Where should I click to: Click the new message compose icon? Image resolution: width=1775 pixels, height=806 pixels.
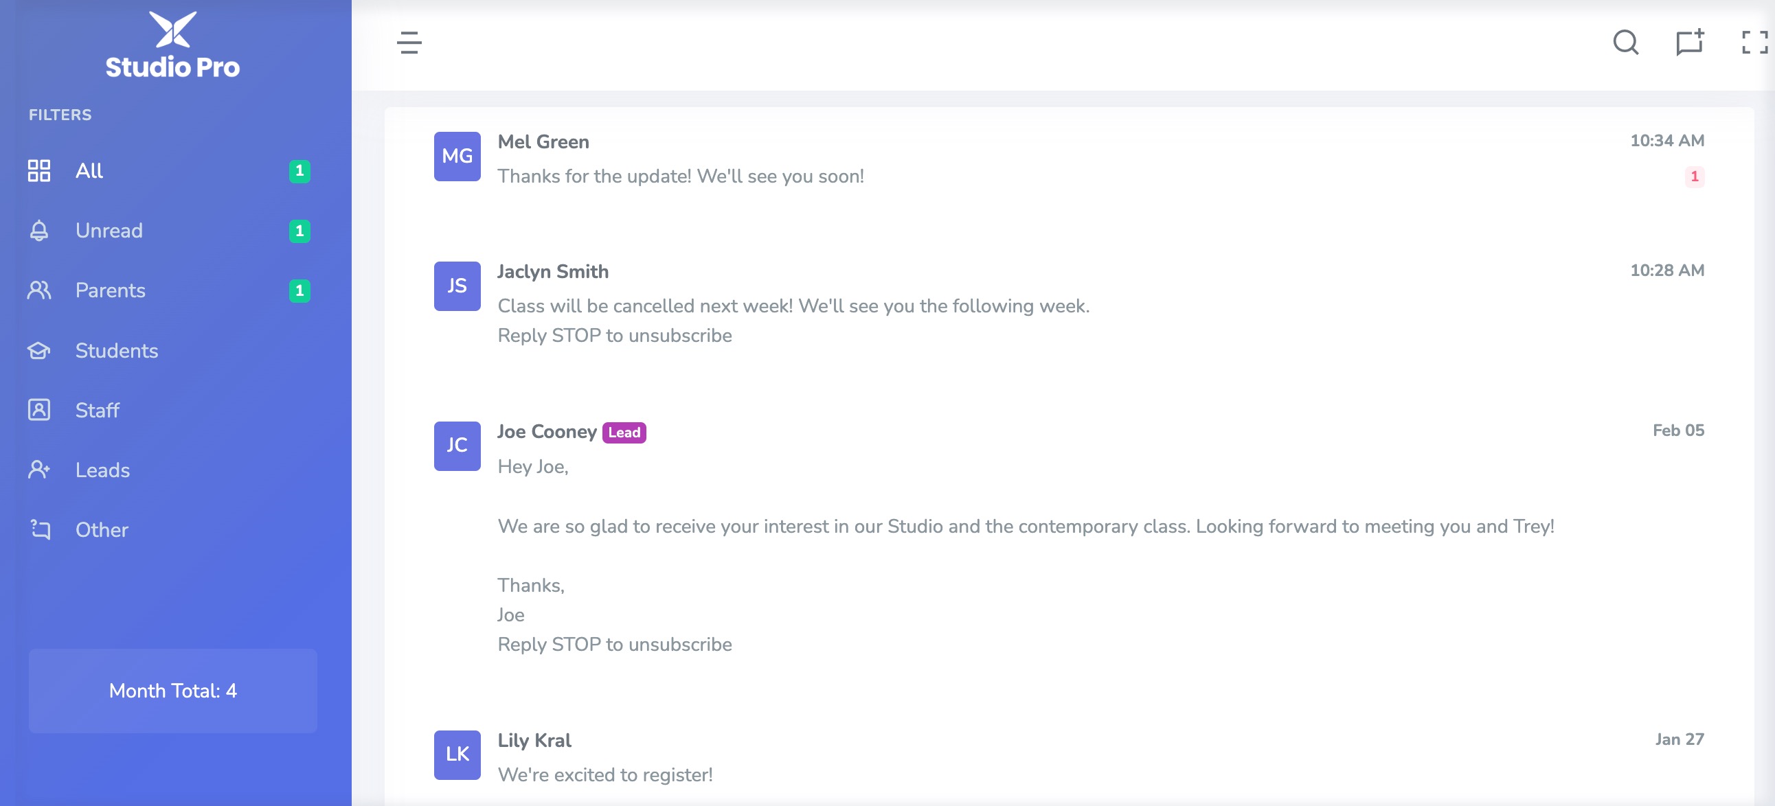(x=1690, y=42)
